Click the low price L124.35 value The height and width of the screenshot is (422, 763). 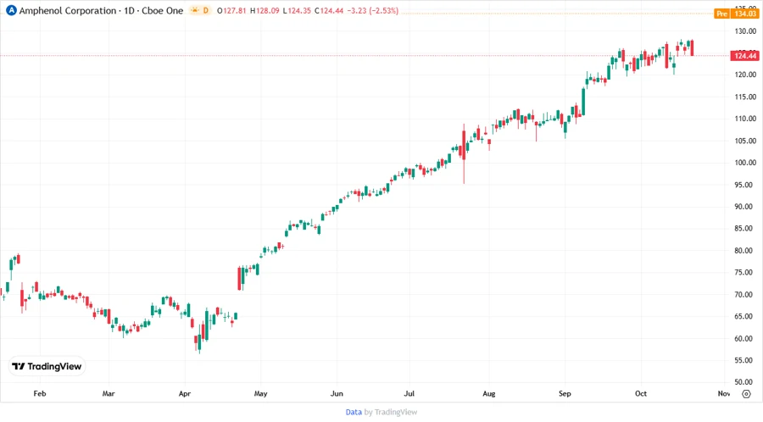tap(297, 10)
